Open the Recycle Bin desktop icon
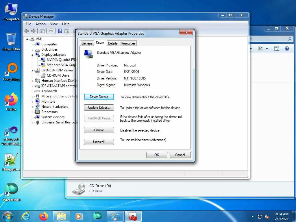Screen dimensions: 296x222 tap(11, 42)
